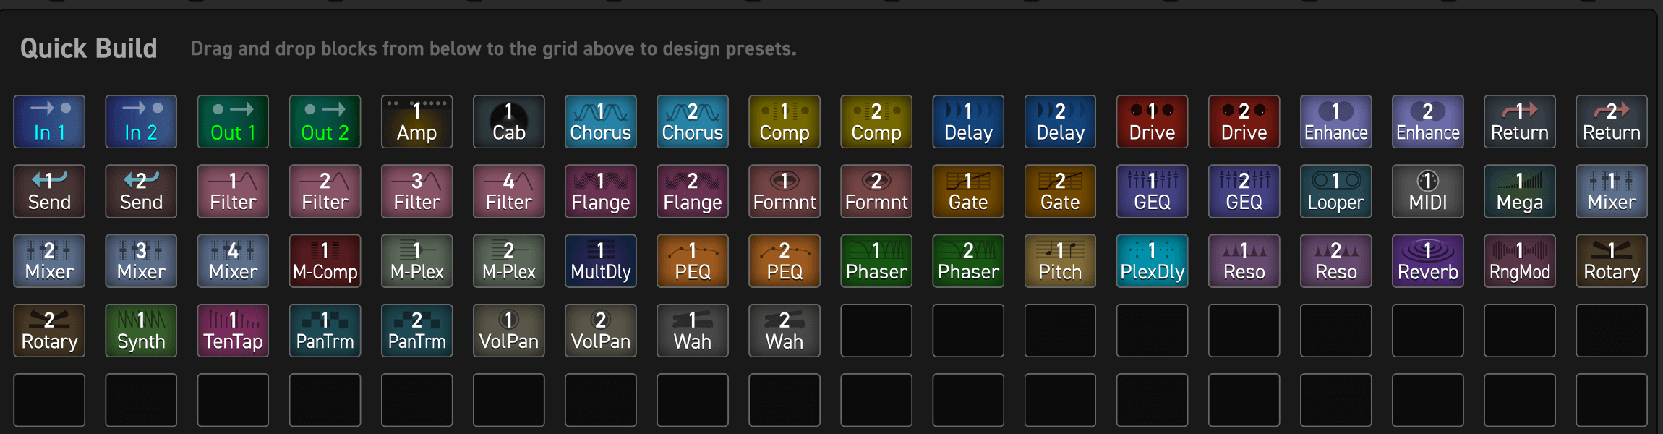Select the Comp 1 compressor block

(x=785, y=122)
